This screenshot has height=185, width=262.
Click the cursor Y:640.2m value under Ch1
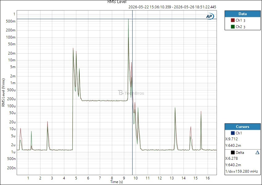tap(233, 146)
